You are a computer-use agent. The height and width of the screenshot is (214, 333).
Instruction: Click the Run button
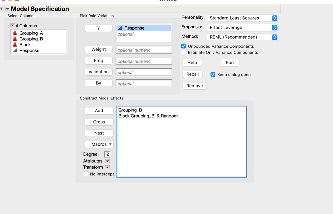point(230,63)
